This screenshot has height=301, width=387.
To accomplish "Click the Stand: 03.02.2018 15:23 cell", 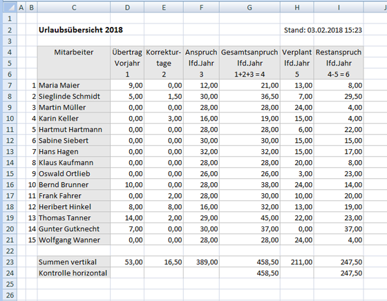I will coord(323,30).
